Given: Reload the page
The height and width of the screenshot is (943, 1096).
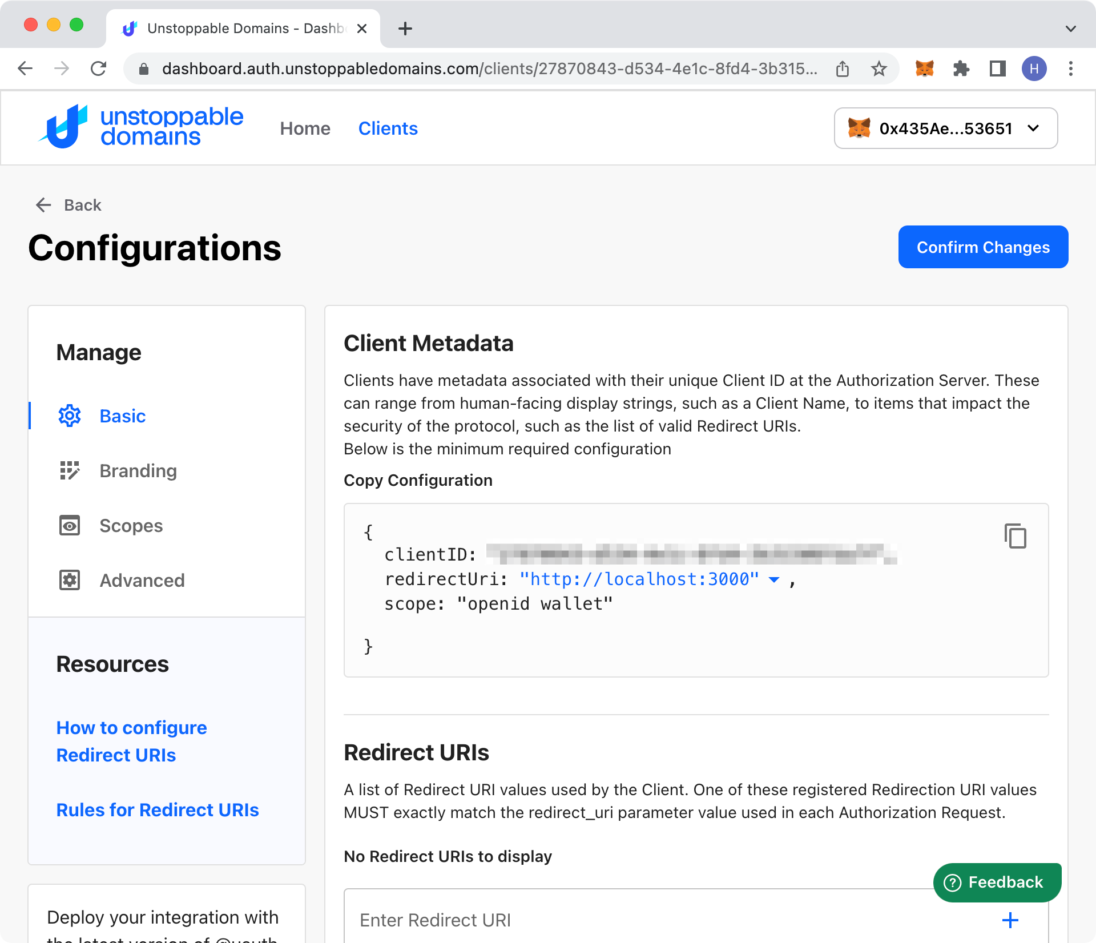Looking at the screenshot, I should tap(98, 68).
